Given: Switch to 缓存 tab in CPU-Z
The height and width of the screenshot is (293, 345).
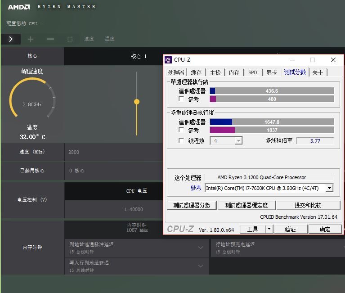Looking at the screenshot, I should [196, 72].
